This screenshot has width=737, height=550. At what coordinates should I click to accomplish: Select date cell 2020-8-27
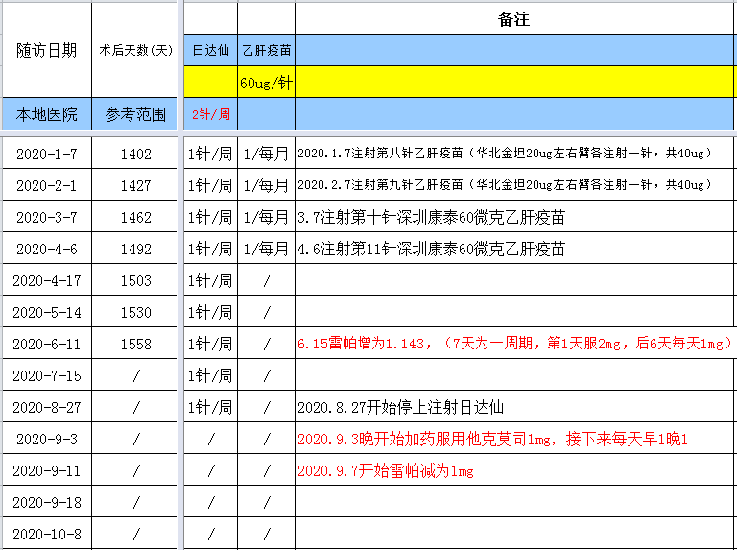[46, 407]
